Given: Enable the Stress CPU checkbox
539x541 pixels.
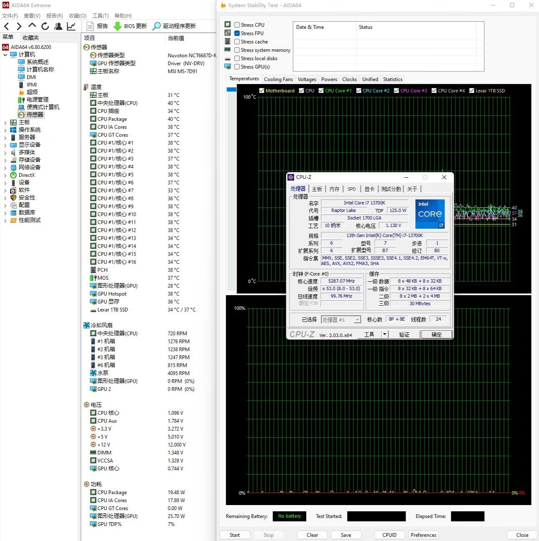Looking at the screenshot, I should click(x=237, y=25).
